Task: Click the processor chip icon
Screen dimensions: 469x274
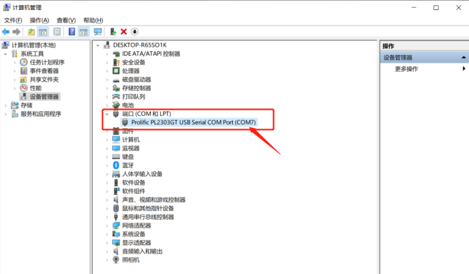Action: coord(116,71)
